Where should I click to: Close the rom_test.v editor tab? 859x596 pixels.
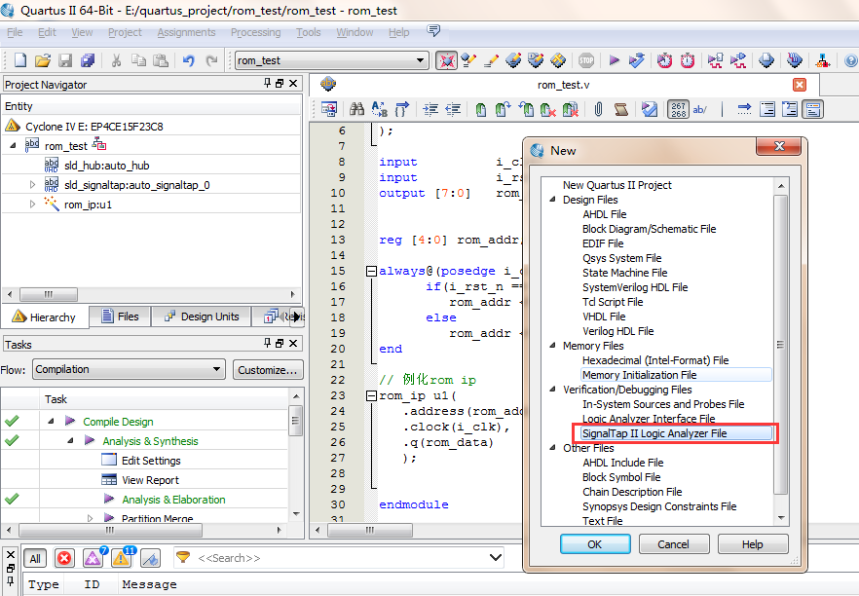click(x=800, y=85)
